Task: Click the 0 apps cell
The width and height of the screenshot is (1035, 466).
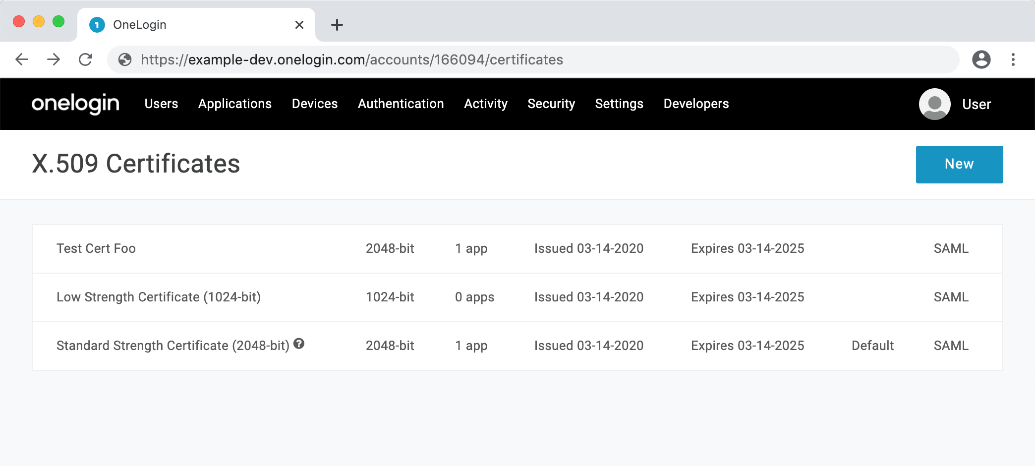Action: [x=475, y=297]
